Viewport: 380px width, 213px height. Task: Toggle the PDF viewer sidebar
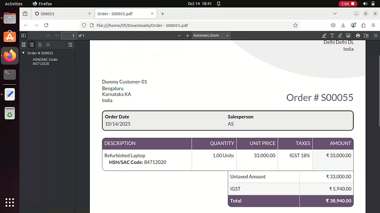24,35
